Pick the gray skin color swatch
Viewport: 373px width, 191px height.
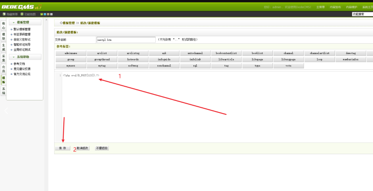[51, 14]
